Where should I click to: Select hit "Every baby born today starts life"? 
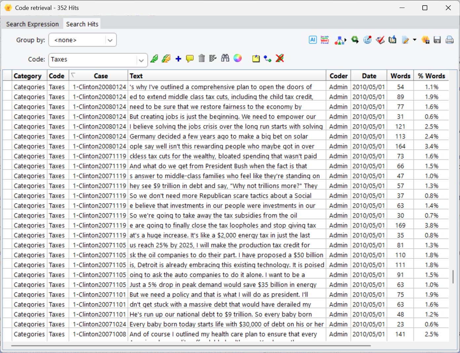tap(227, 324)
